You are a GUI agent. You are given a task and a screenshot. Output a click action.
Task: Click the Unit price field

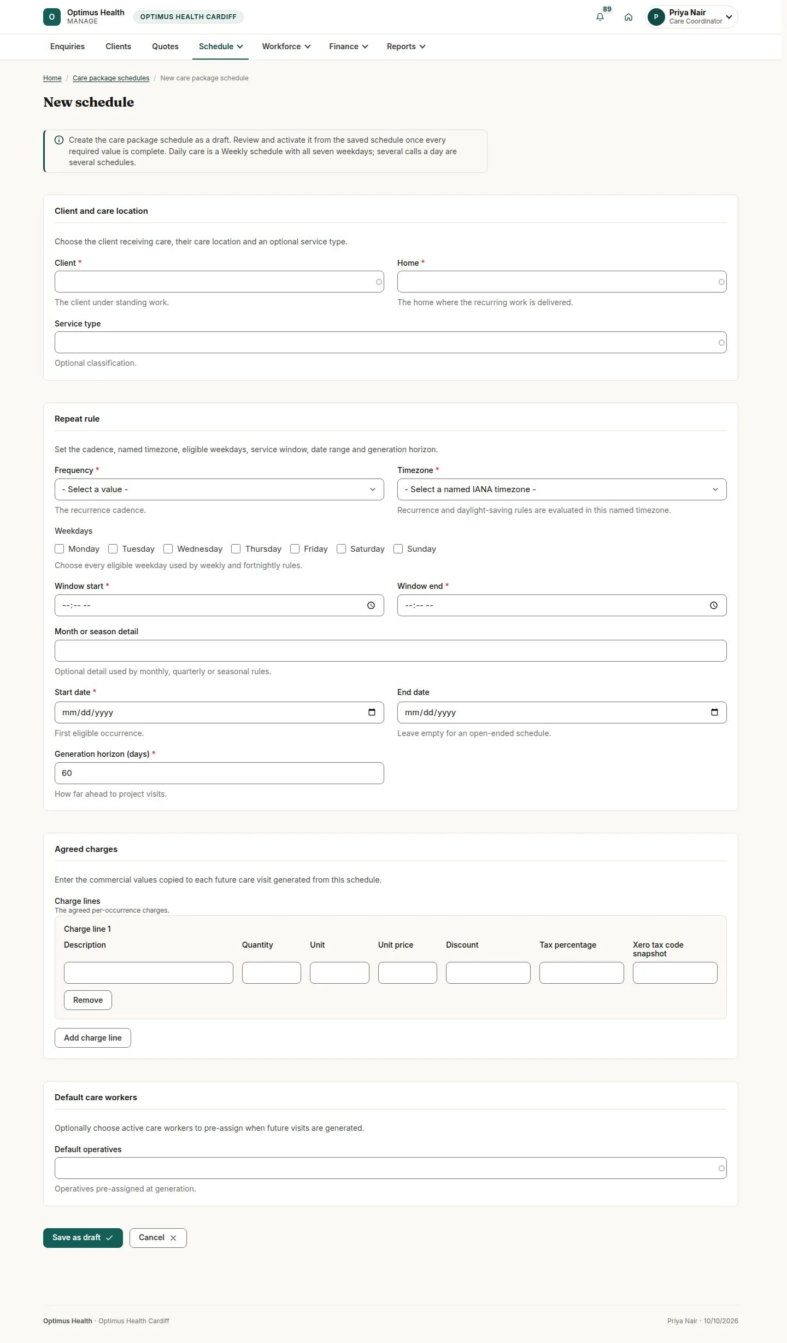pyautogui.click(x=408, y=973)
